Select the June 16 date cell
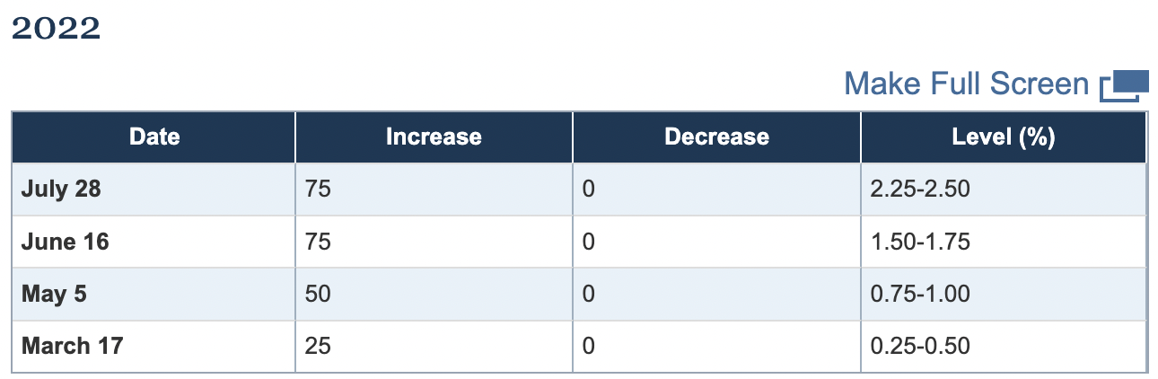This screenshot has width=1158, height=379. [65, 242]
